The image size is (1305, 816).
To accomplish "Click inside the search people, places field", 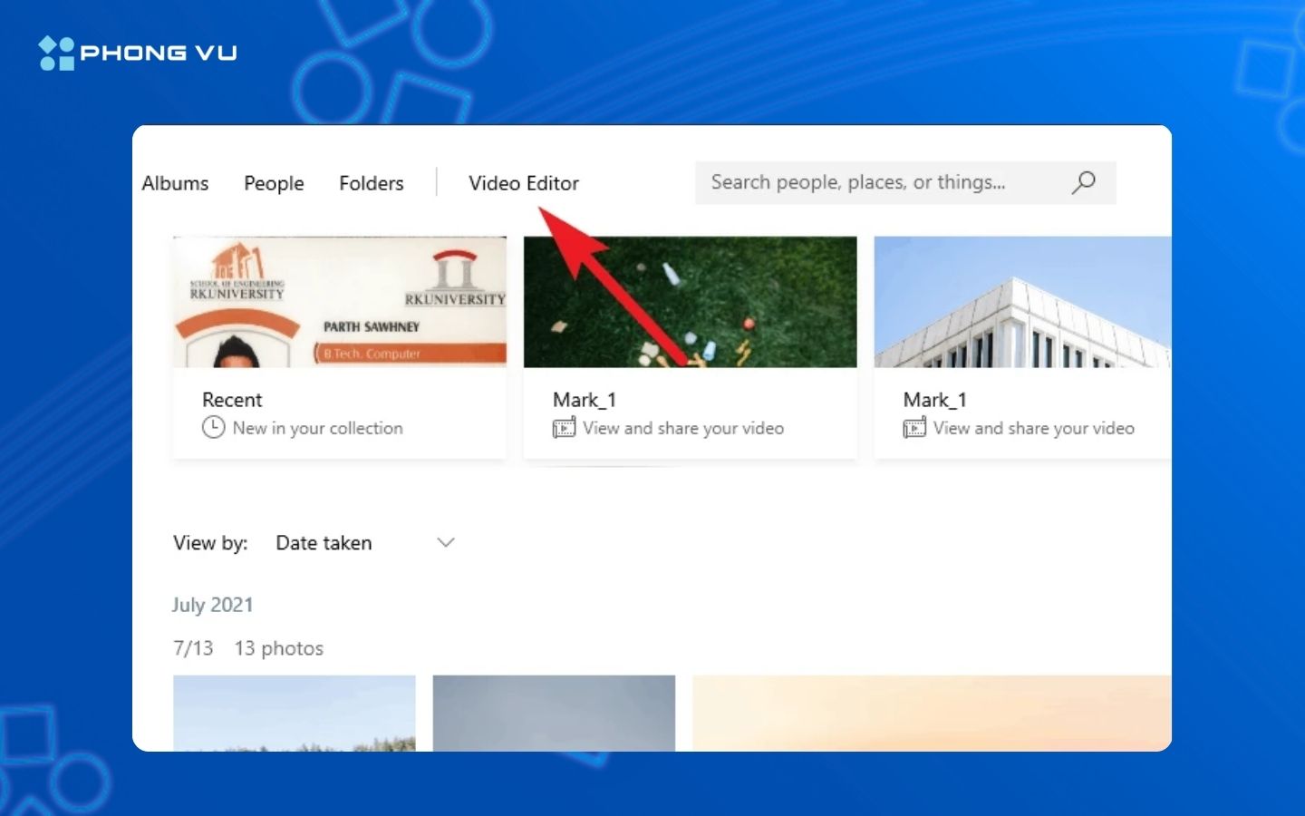I will (x=861, y=182).
